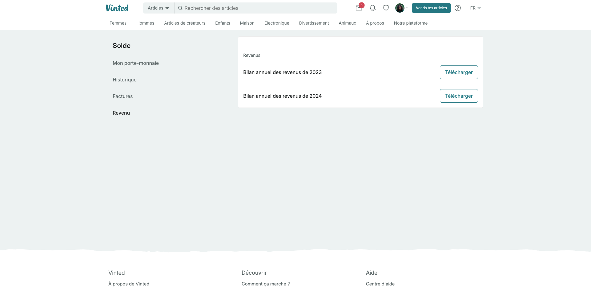Screen dimensions: 591x287
Task: Open the inbox messages icon
Action: [x=359, y=8]
